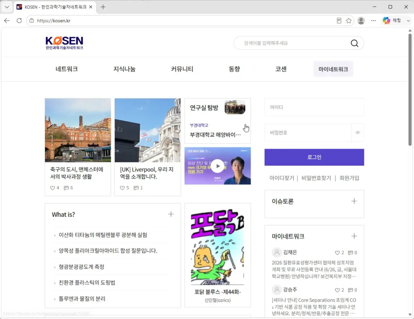Viewport: 414px width, 319px height.
Task: Open the browser three-dot settings menu
Action: [x=373, y=21]
